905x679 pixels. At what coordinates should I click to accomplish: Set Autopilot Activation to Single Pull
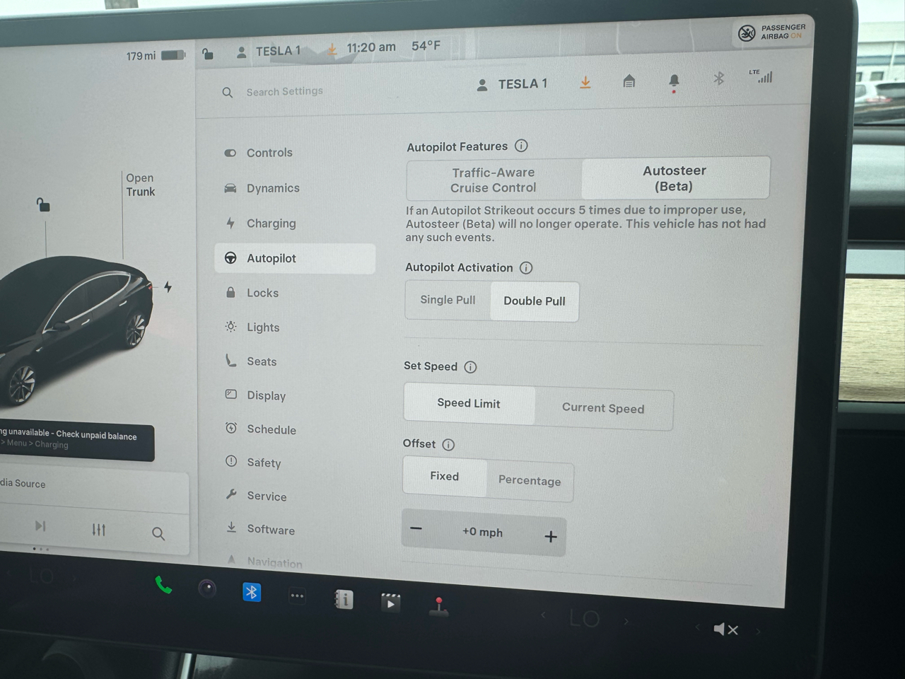point(448,300)
